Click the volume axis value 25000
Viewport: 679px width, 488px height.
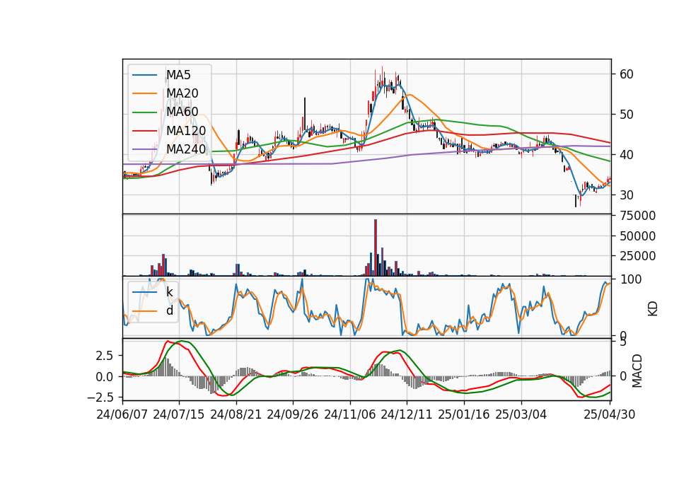(x=638, y=256)
